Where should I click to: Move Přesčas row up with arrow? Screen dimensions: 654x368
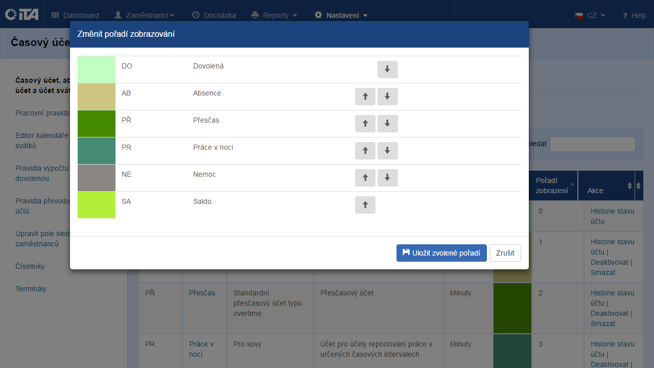coord(365,124)
